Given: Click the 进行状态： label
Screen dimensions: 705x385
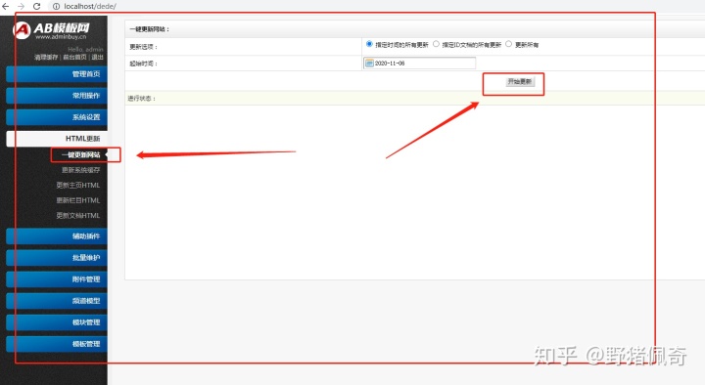Looking at the screenshot, I should click(142, 99).
